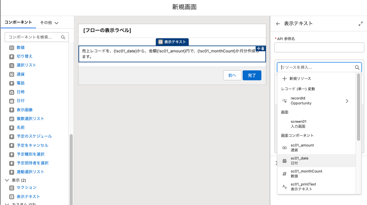Click the expand panel icon at top right

point(360,24)
